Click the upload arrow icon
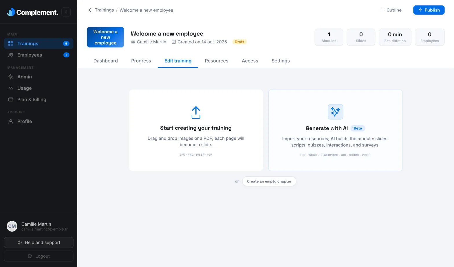Screen dimensions: 454x267 (196, 113)
